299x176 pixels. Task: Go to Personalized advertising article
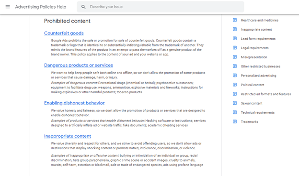[258, 76]
